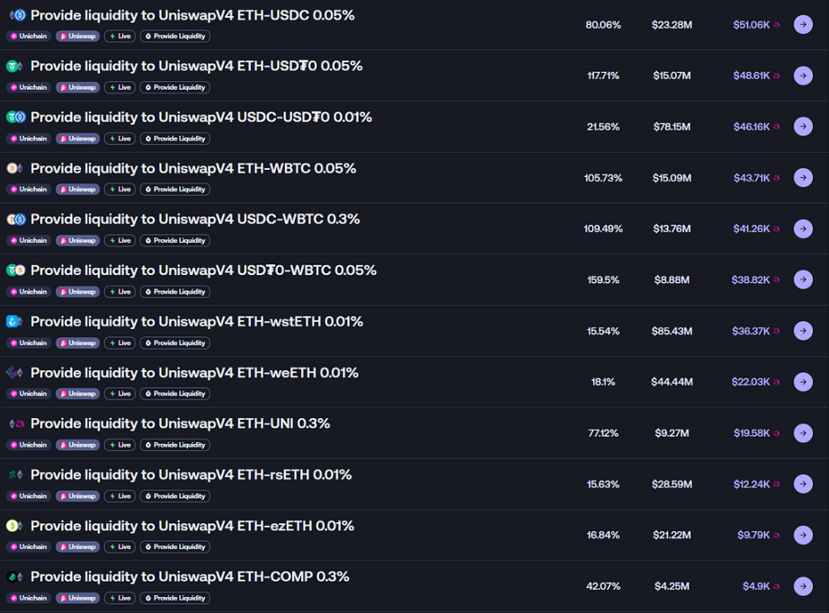
Task: Click the ETH-wstETH token pair icon
Action: (14, 321)
